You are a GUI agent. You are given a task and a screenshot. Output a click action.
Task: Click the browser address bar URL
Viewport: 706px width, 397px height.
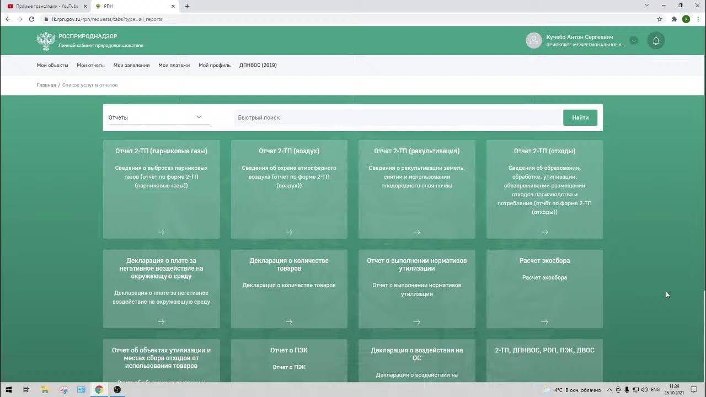click(x=107, y=19)
